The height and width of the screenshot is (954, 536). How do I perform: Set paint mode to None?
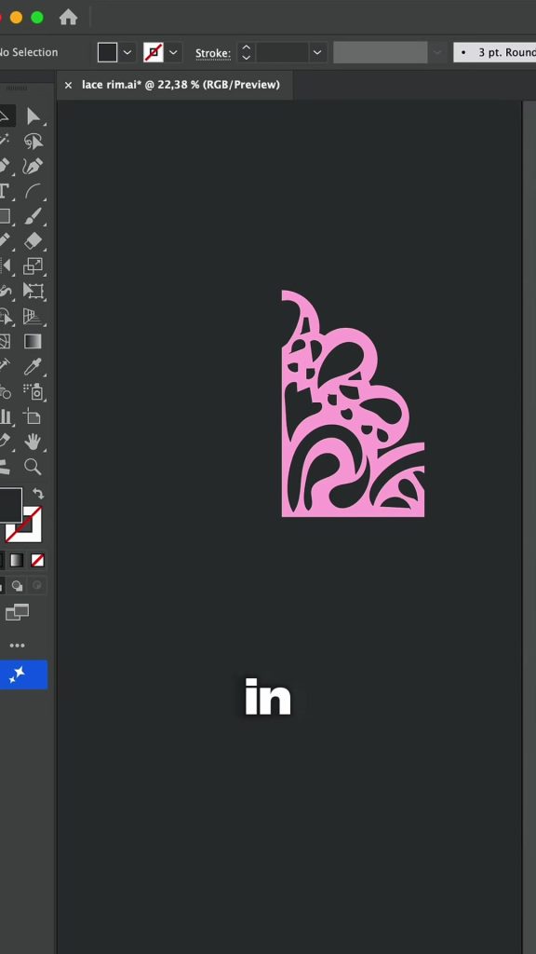click(x=37, y=560)
